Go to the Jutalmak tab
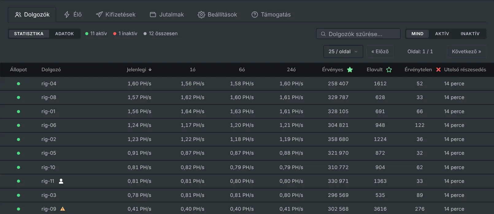 (167, 15)
